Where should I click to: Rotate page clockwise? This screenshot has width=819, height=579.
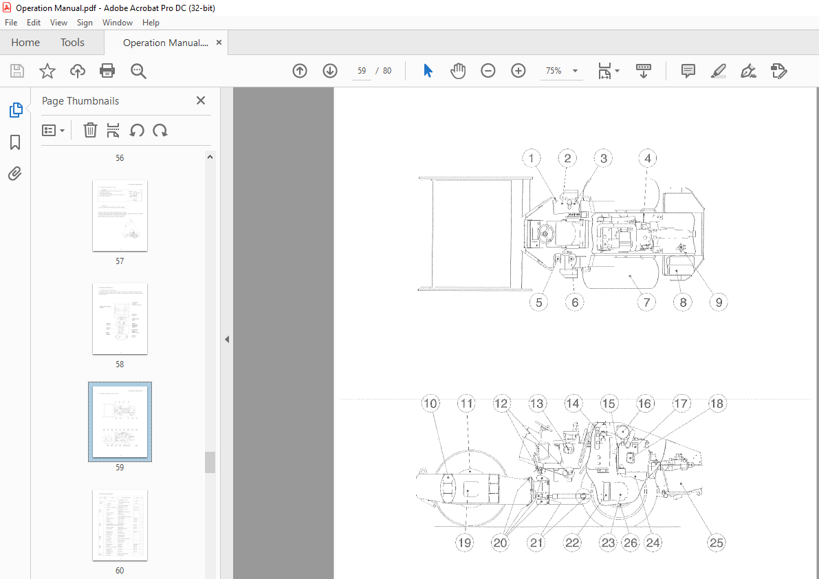pyautogui.click(x=160, y=130)
